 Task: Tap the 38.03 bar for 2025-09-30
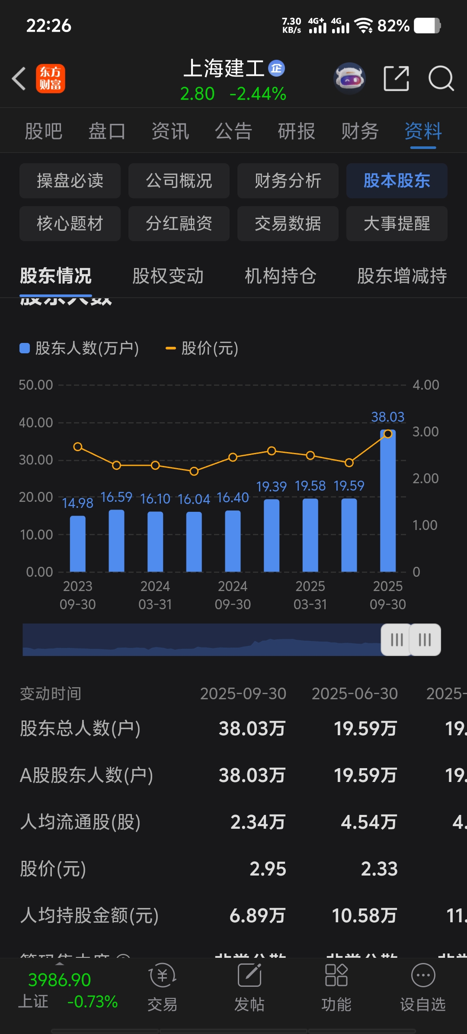pyautogui.click(x=388, y=501)
